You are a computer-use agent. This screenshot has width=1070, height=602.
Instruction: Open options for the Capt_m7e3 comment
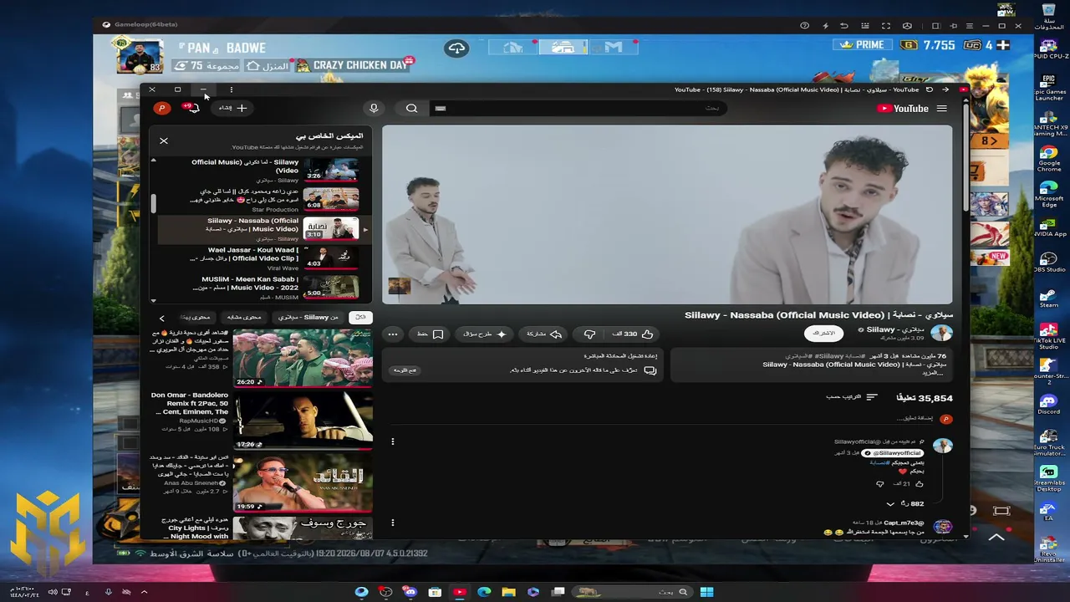coord(393,523)
